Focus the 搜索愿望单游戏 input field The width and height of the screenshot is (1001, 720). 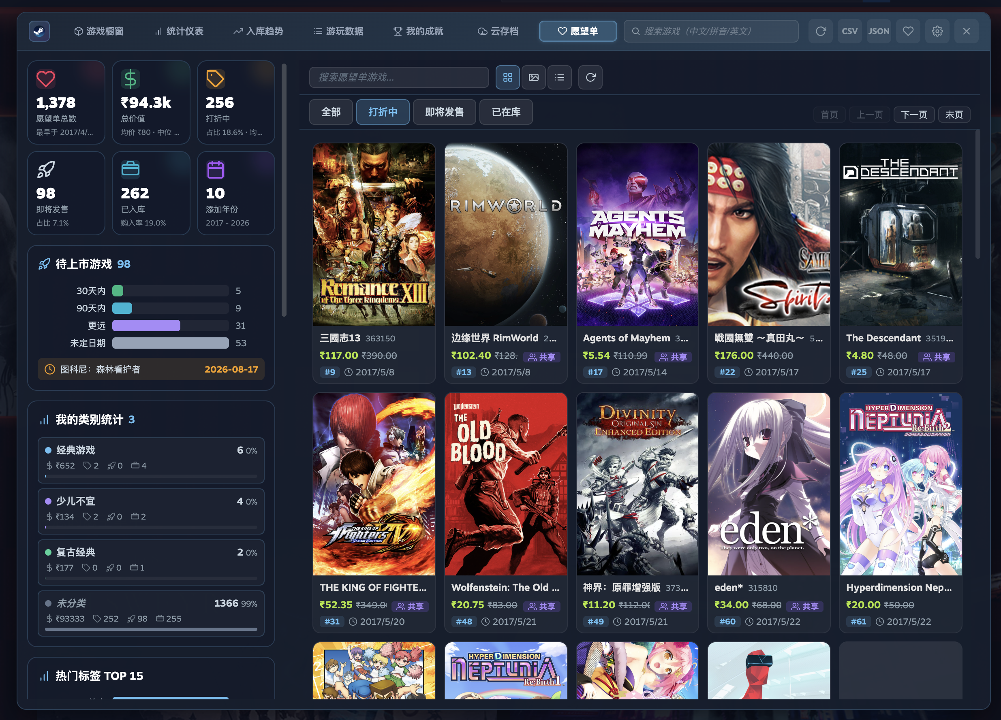click(399, 78)
